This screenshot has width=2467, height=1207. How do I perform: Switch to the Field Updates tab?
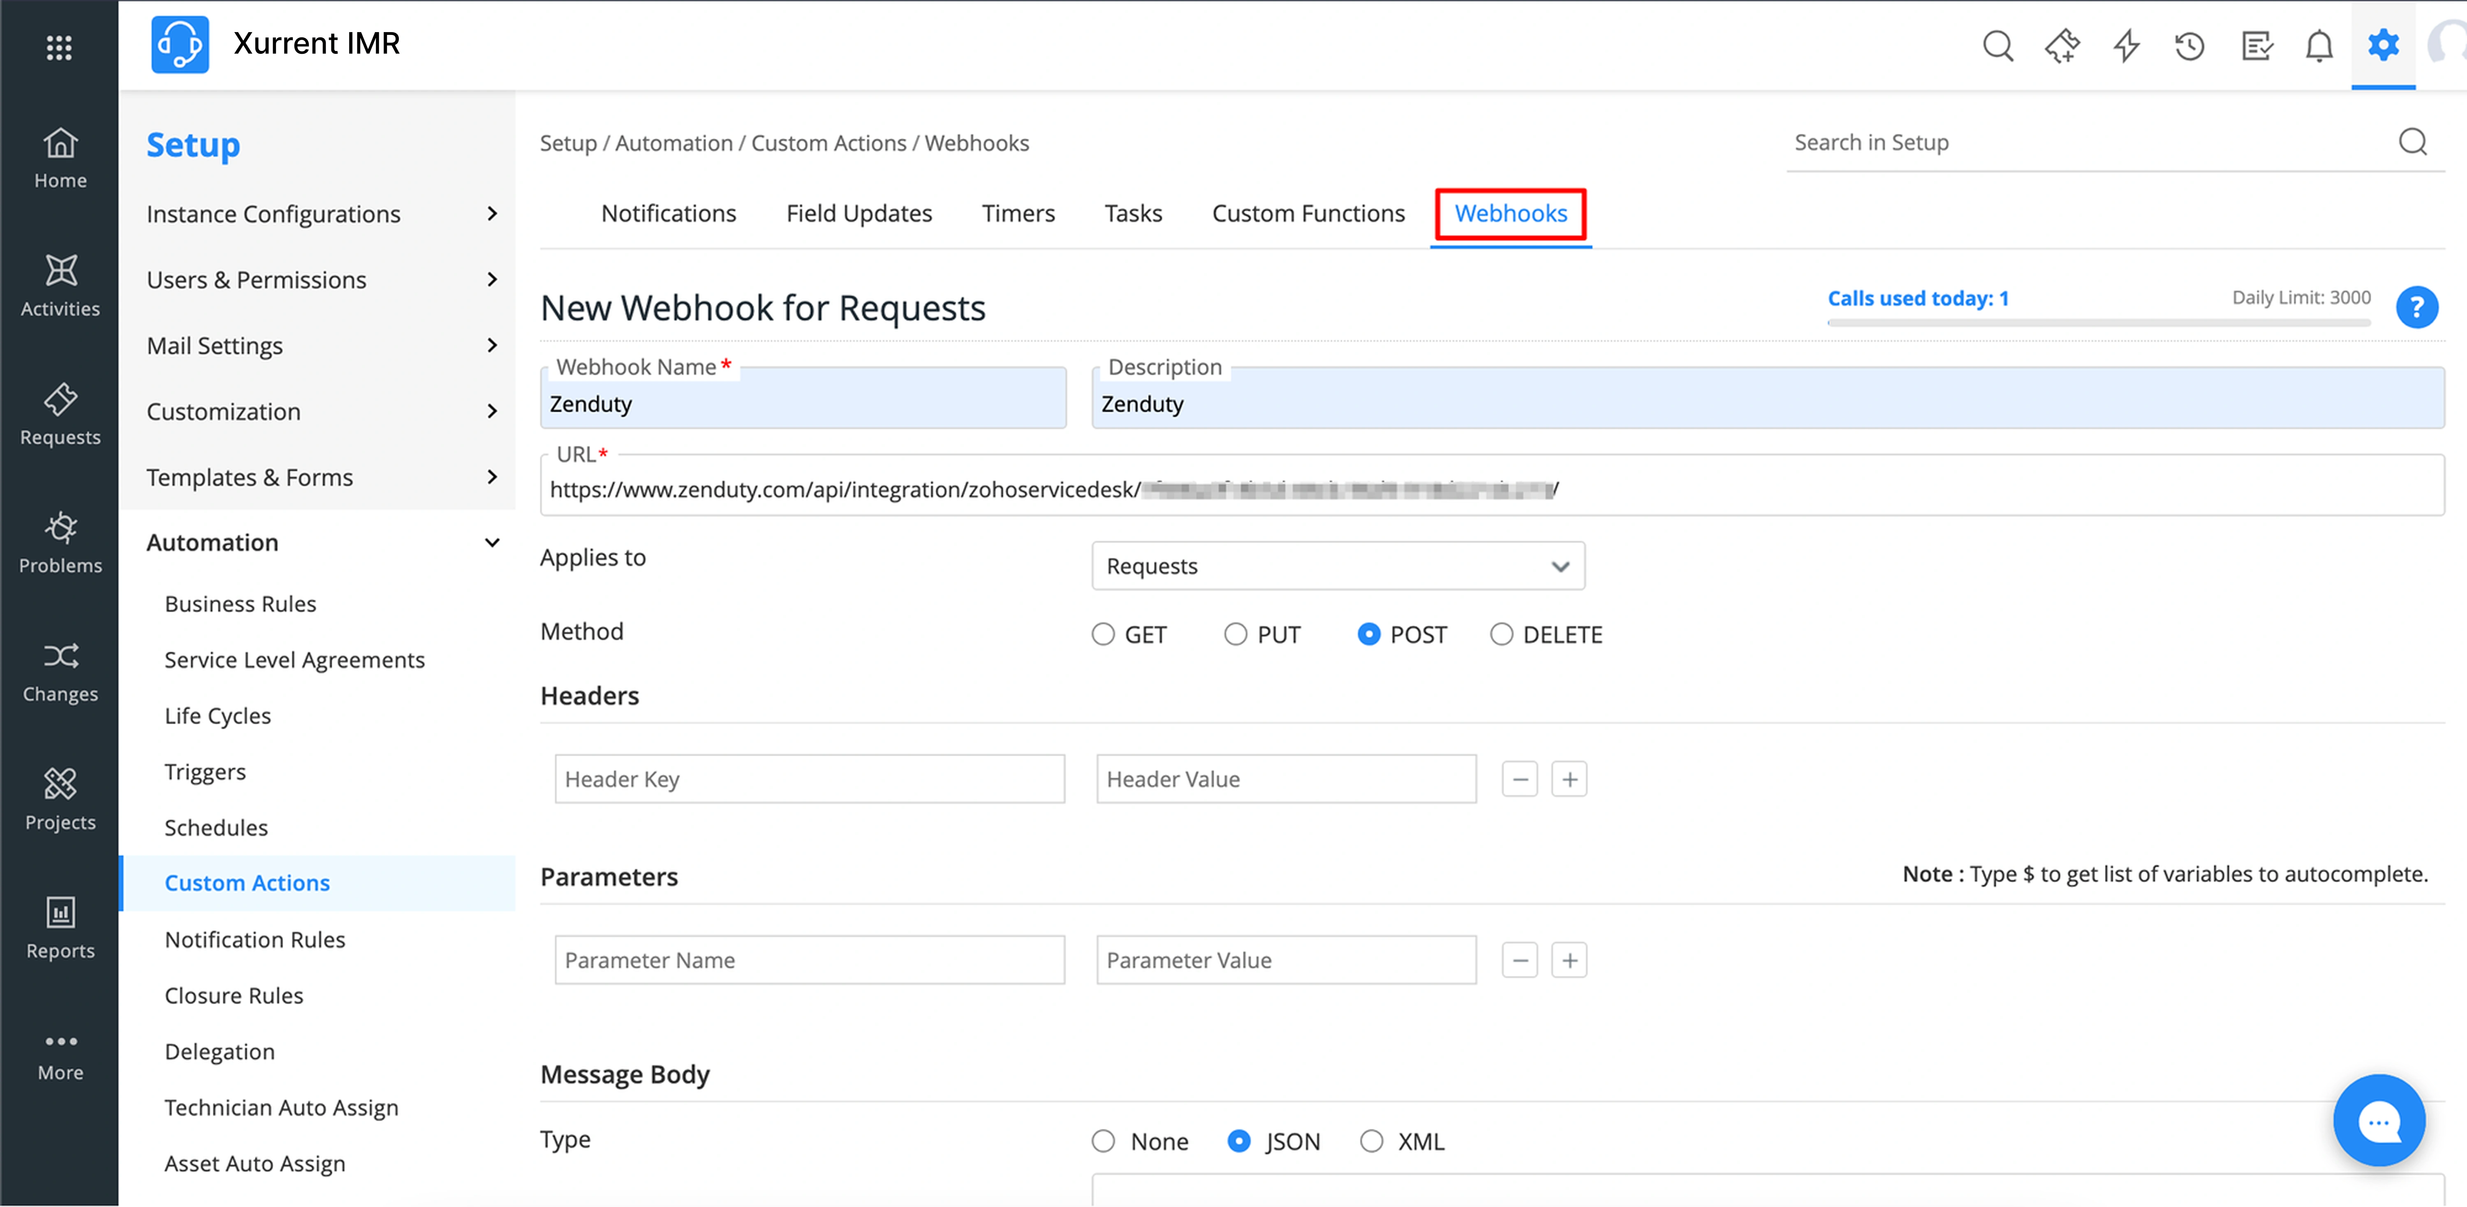click(x=858, y=213)
